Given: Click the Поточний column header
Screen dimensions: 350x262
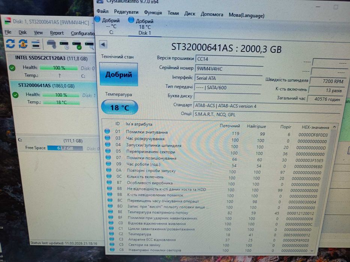Looking at the screenshot, I should [230, 126].
